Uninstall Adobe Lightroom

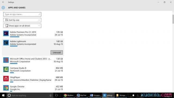tap(57, 53)
